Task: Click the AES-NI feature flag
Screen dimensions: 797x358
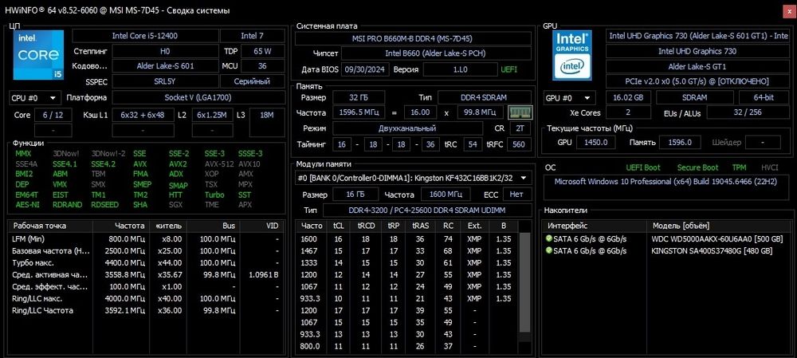Action: pyautogui.click(x=27, y=205)
